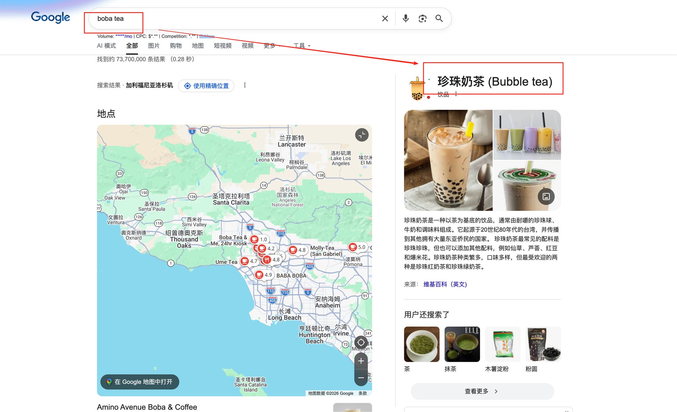Image resolution: width=677 pixels, height=412 pixels.
Task: Open the three-dot menu beside location
Action: tap(245, 85)
